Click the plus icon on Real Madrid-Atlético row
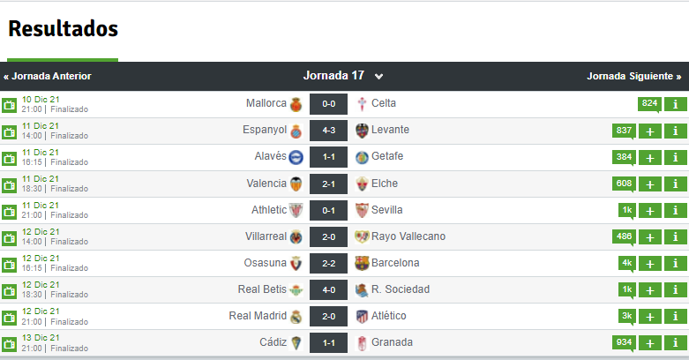689x360 pixels. point(650,317)
